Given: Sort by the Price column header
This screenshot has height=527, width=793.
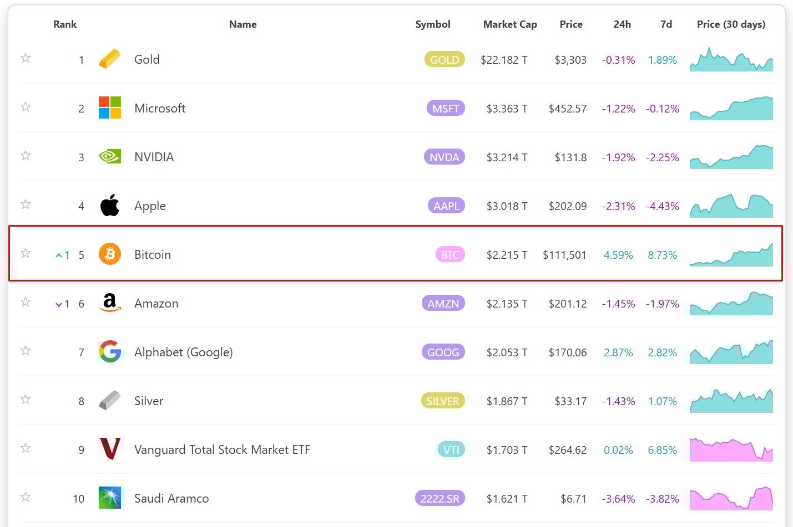Looking at the screenshot, I should [571, 24].
